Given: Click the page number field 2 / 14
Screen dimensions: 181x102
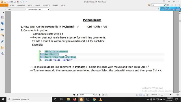Looking at the screenshot, I should tap(86, 95).
